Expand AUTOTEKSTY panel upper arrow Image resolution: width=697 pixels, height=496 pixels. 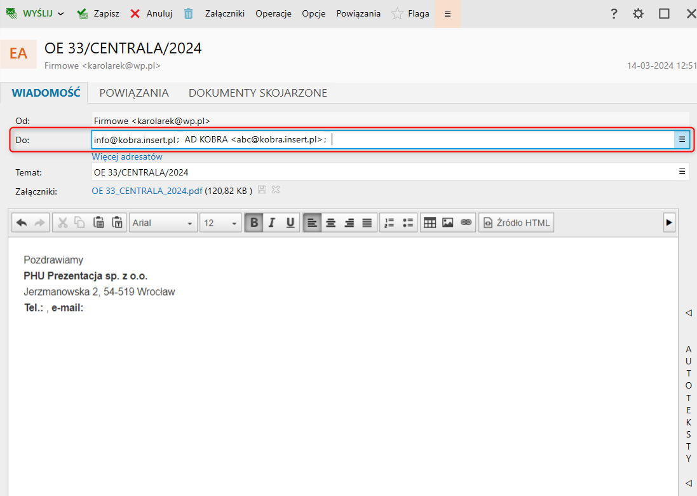[689, 313]
